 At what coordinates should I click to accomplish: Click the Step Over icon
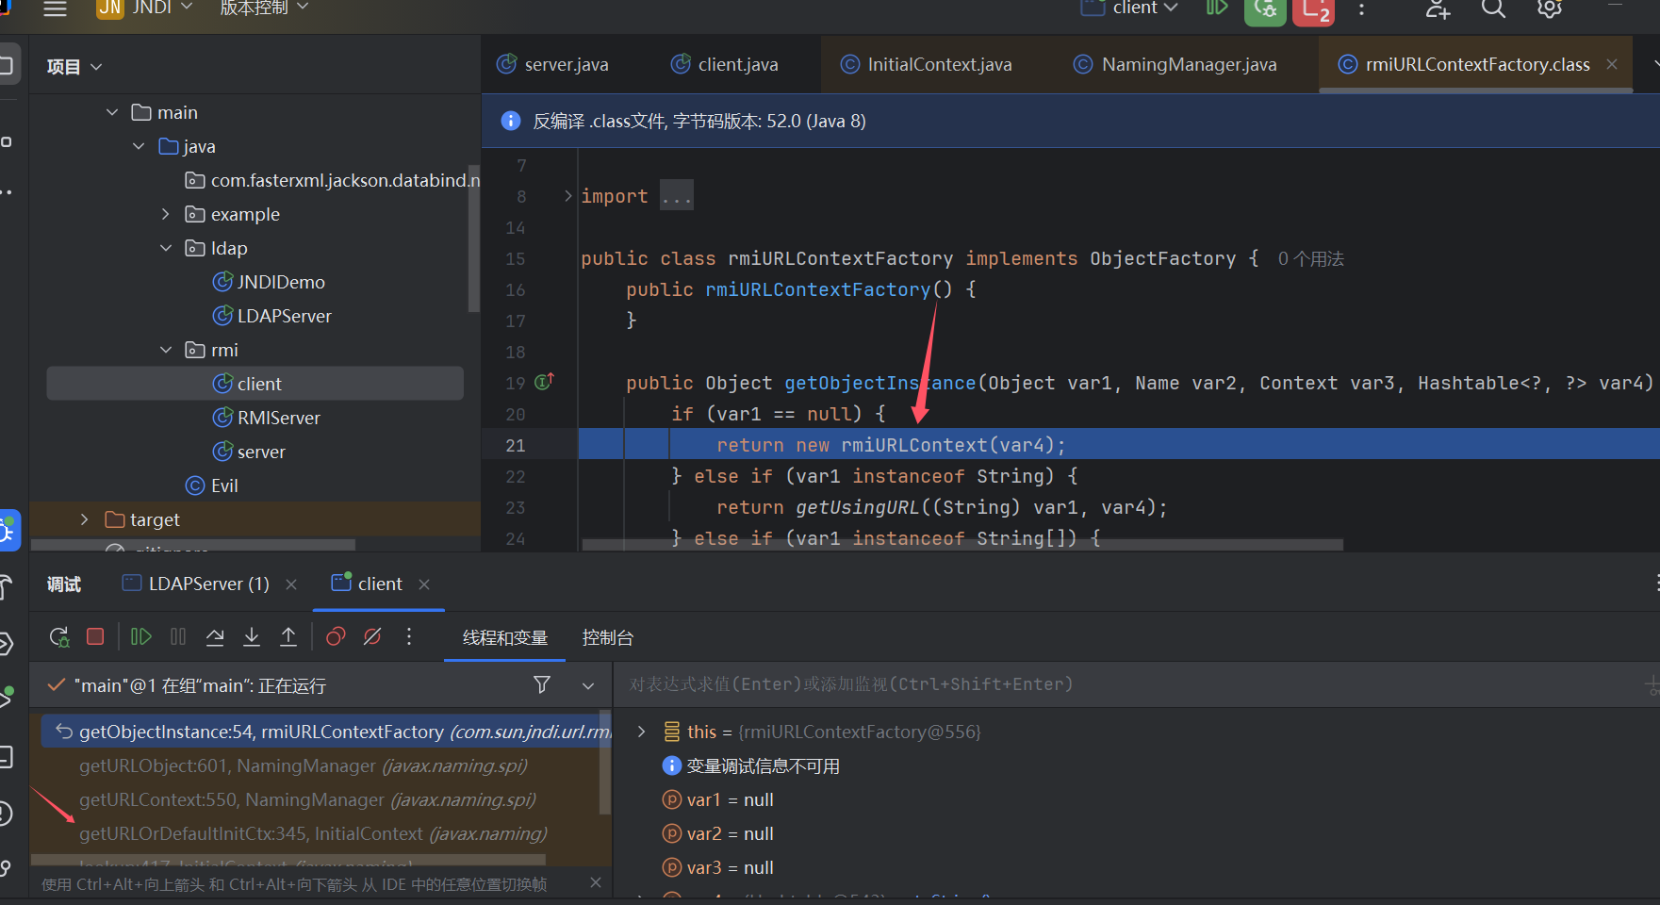(215, 637)
